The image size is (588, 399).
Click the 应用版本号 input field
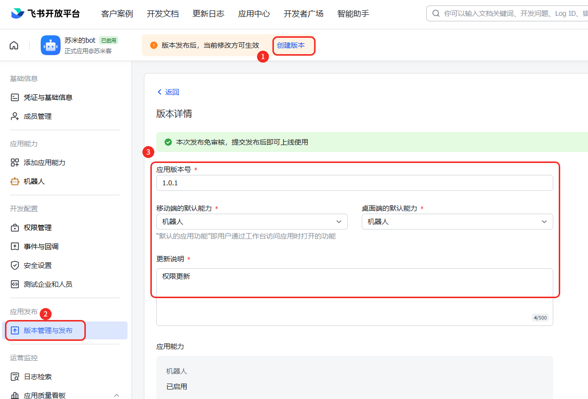click(354, 183)
